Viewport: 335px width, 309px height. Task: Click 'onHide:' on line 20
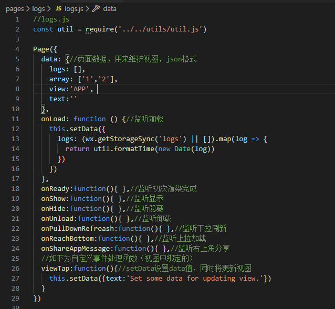pyautogui.click(x=55, y=208)
